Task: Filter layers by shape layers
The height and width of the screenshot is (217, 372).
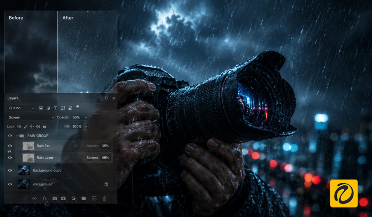Action: click(x=63, y=108)
